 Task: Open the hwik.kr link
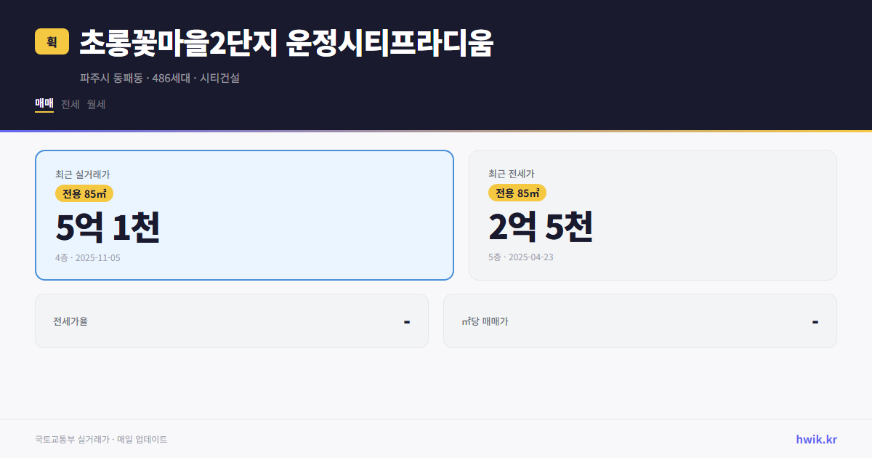[817, 439]
